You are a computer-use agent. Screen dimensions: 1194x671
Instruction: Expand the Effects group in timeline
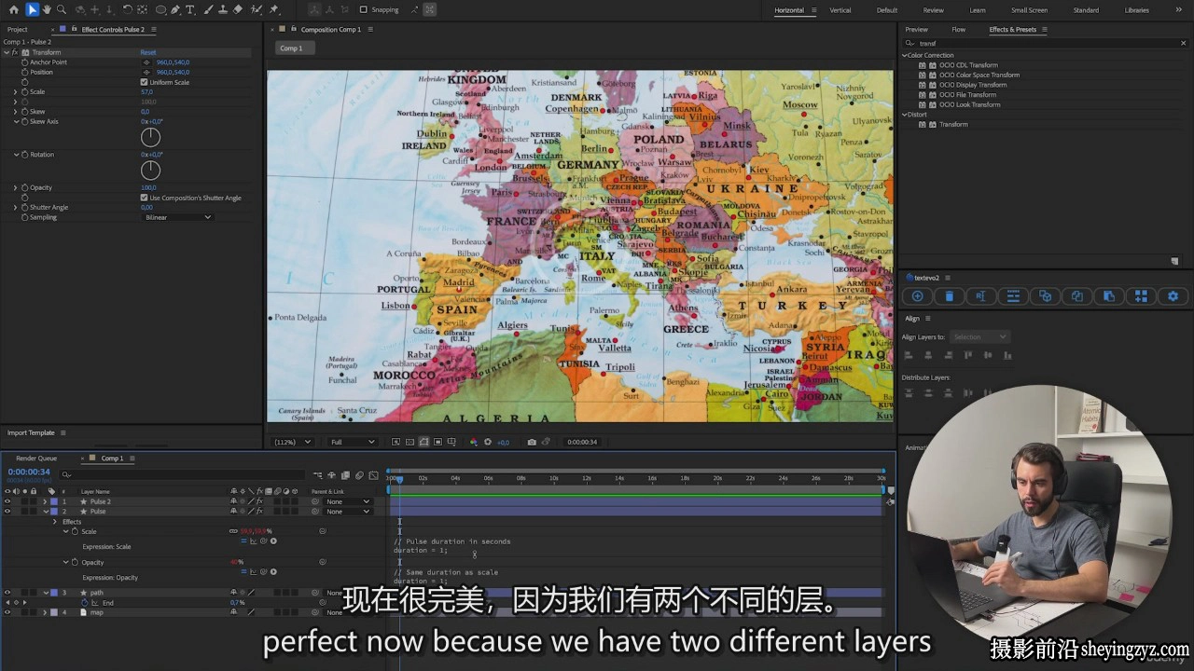tap(55, 522)
